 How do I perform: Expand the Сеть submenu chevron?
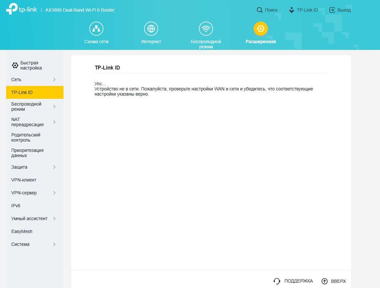[54, 80]
